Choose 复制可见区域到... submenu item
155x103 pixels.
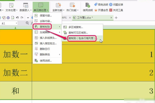pos(82,32)
